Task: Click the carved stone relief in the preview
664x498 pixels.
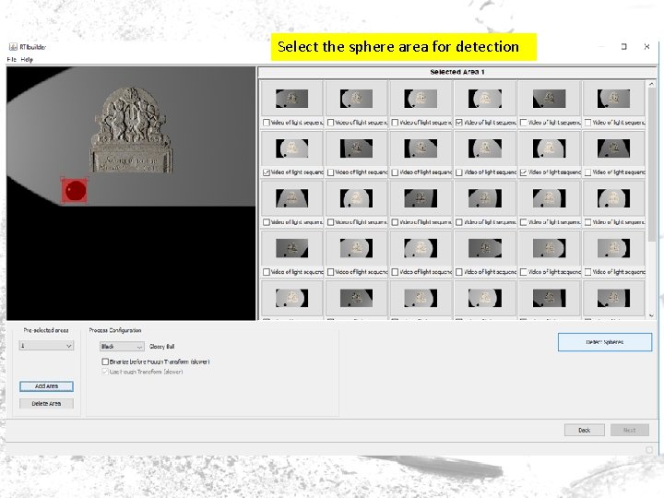Action: [x=131, y=130]
